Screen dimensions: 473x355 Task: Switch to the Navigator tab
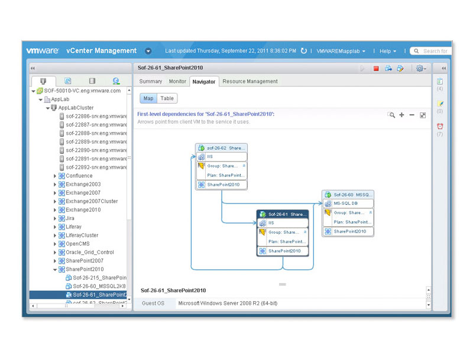click(204, 82)
